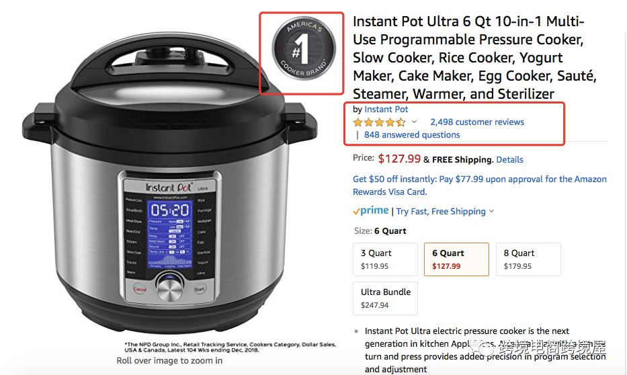Select the 8 Quart size option
Viewport: 627px width, 375px height.
click(528, 259)
